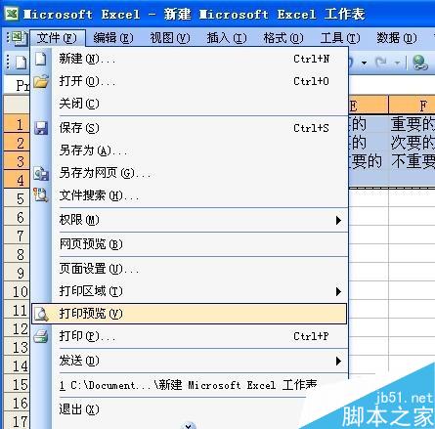Open the redo dropdown arrow in toolbar
435x429 pixels.
point(397,63)
